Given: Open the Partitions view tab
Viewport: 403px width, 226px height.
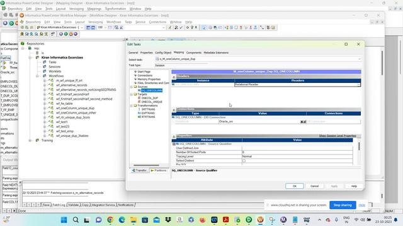Looking at the screenshot, I should coord(159,170).
